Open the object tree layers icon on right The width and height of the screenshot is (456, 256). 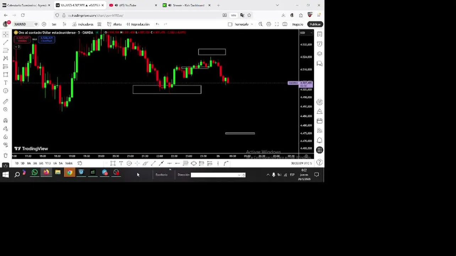[320, 54]
